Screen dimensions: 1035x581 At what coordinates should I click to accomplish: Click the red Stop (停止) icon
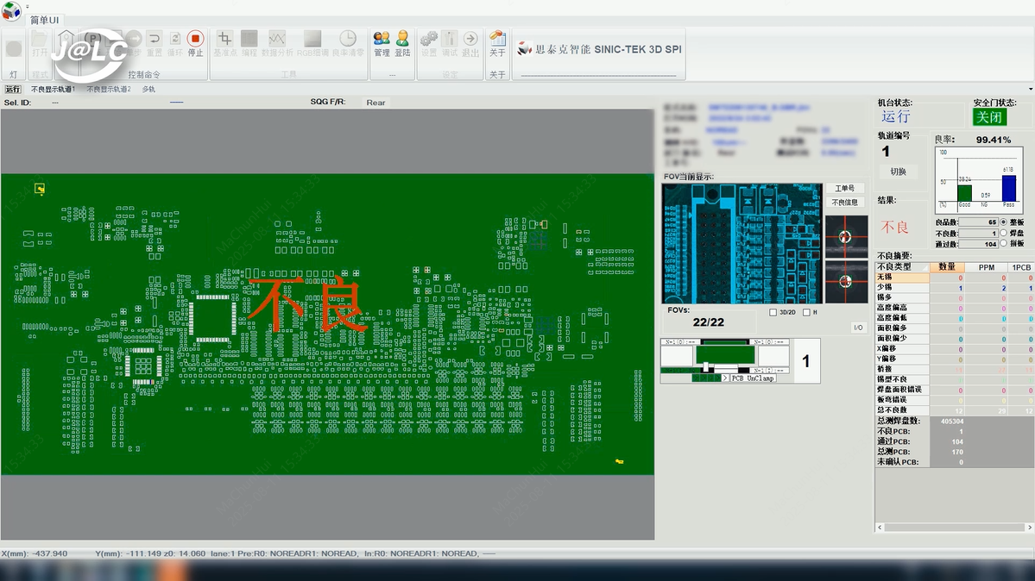[x=195, y=41]
